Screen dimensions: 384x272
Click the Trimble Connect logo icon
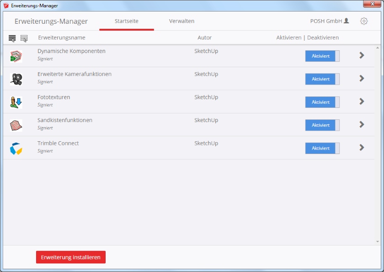[x=16, y=148]
